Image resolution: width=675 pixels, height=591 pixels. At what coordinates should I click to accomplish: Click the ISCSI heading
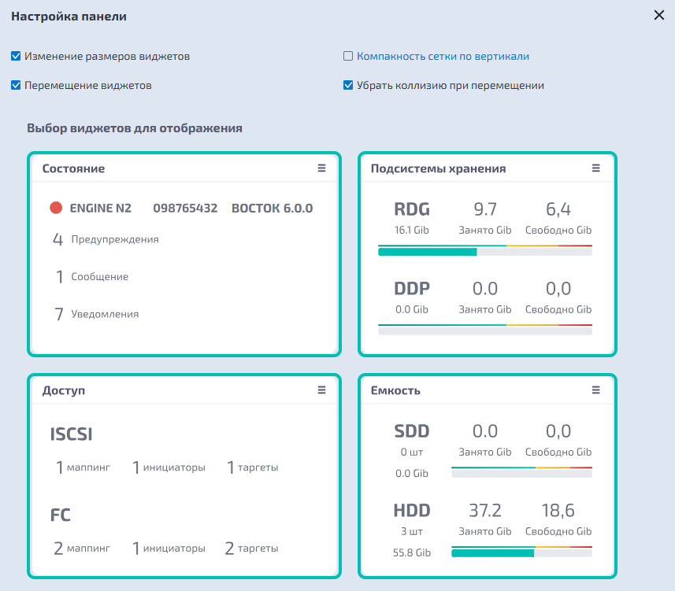(x=72, y=434)
